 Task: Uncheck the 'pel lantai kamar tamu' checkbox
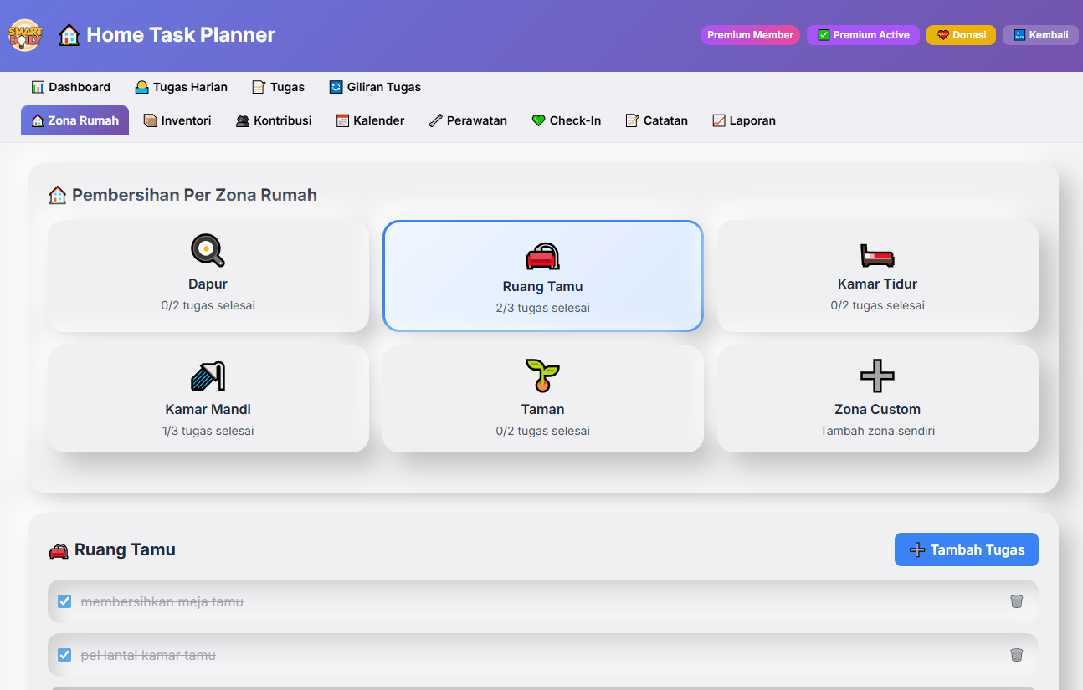click(x=64, y=655)
